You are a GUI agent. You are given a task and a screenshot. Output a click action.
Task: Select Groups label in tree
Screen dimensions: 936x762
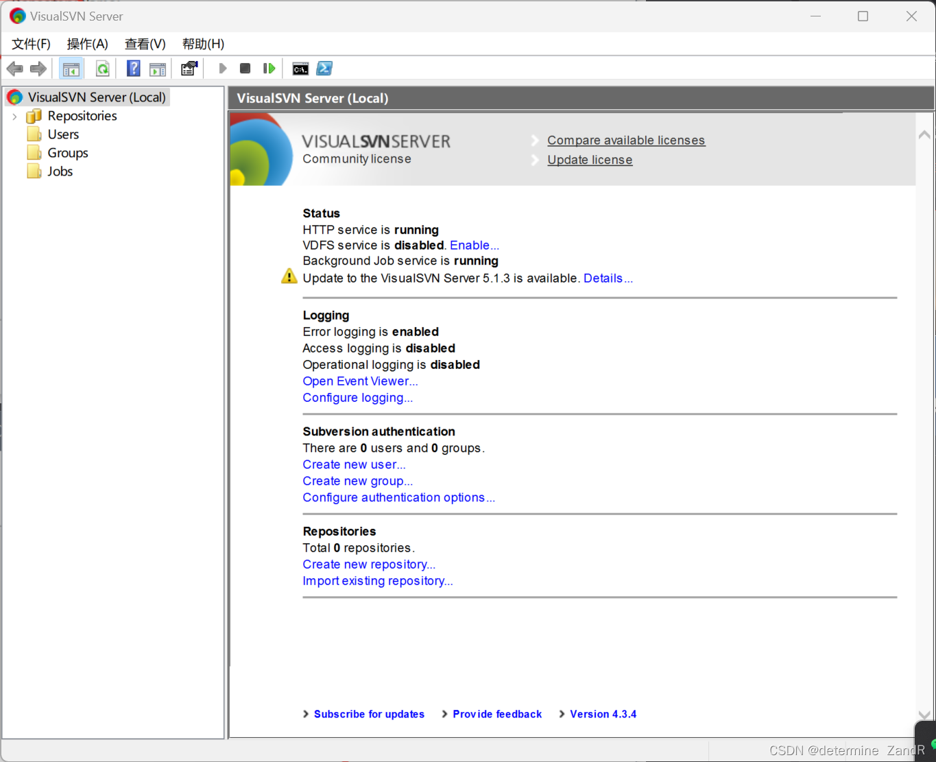point(68,153)
